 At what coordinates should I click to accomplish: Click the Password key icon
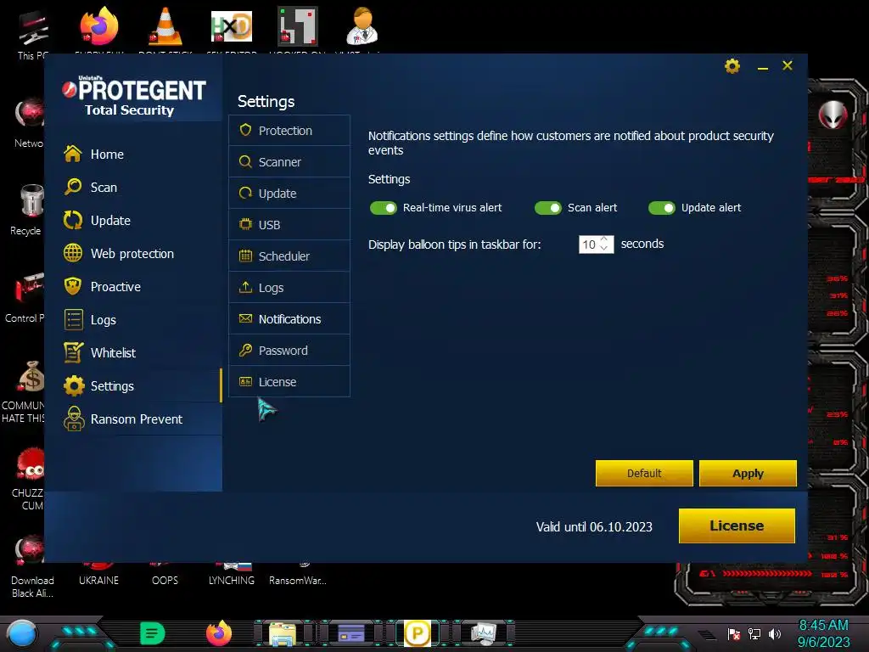coord(245,350)
